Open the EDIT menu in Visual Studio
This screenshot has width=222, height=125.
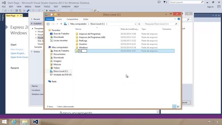coord(11,7)
